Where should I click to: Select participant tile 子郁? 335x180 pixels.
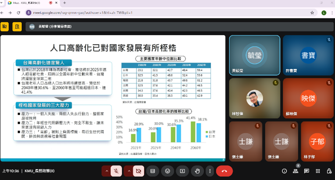pyautogui.click(x=317, y=141)
